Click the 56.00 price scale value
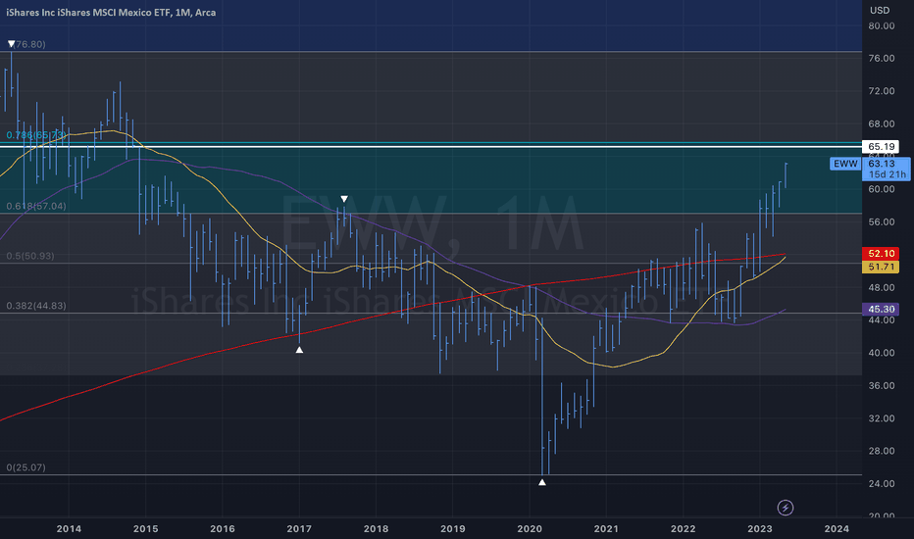Image resolution: width=914 pixels, height=539 pixels. click(x=881, y=222)
